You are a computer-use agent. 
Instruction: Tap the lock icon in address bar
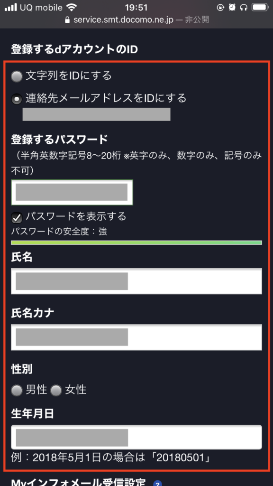tap(67, 20)
